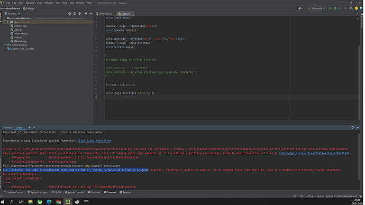
Task: Click the locate-file target icon in Project panel
Action: click(70, 14)
